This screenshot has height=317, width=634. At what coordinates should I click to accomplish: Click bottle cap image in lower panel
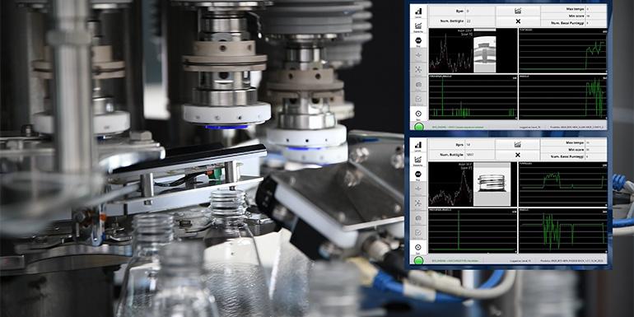click(492, 184)
